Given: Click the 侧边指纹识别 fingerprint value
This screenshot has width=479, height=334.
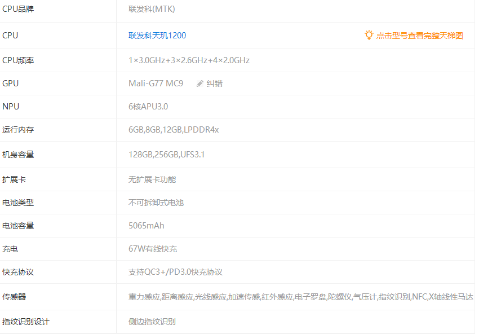Looking at the screenshot, I should 152,322.
